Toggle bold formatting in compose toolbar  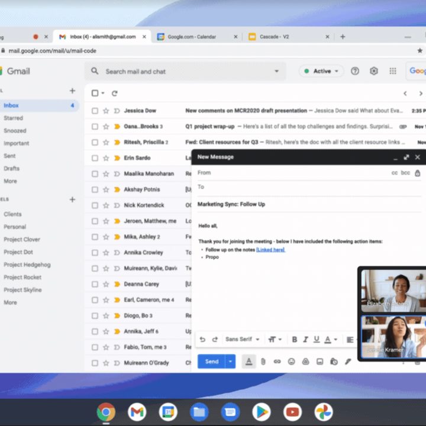click(294, 339)
